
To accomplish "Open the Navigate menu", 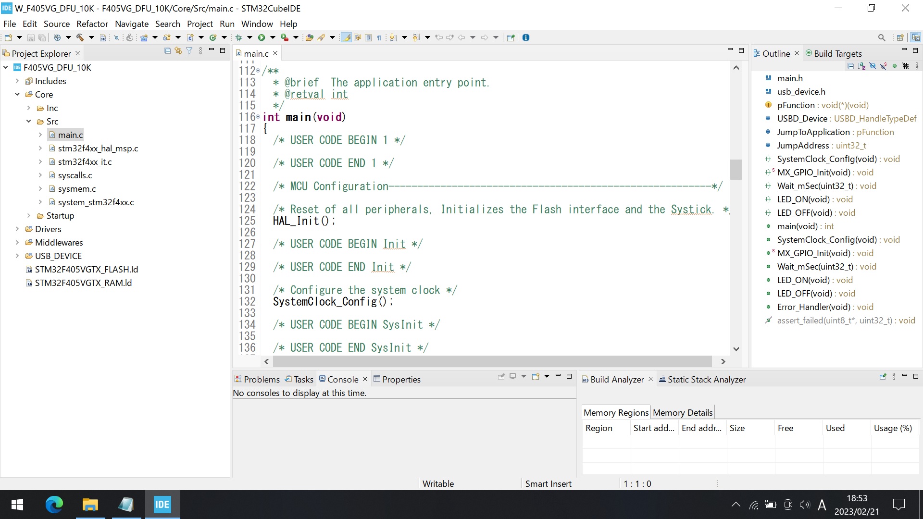I will point(132,24).
